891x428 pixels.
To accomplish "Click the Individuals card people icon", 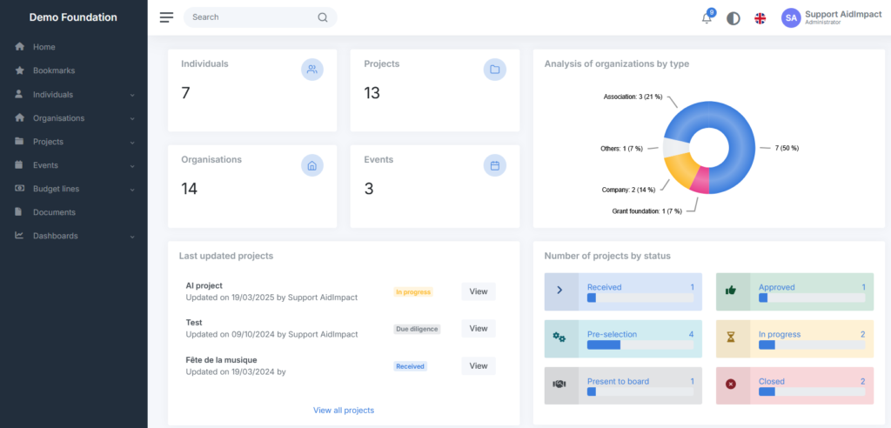I will (x=312, y=70).
